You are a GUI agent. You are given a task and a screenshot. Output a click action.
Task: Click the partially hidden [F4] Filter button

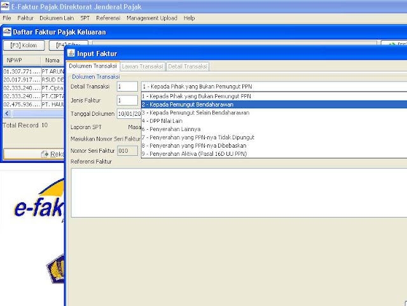point(69,44)
